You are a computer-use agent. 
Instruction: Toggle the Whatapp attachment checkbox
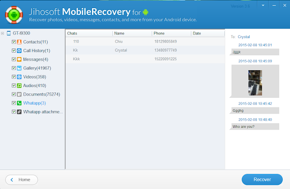14,111
